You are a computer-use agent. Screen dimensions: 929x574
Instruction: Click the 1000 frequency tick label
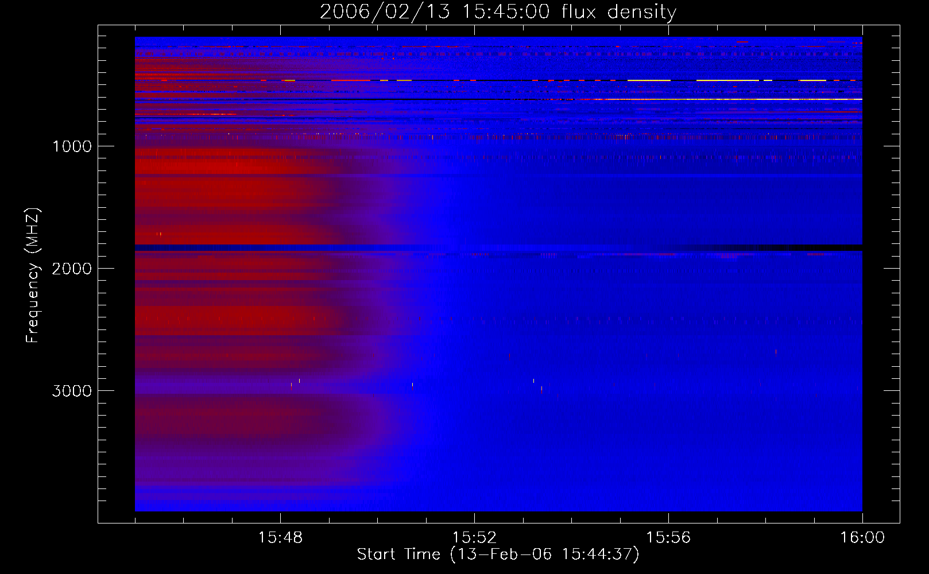[72, 146]
